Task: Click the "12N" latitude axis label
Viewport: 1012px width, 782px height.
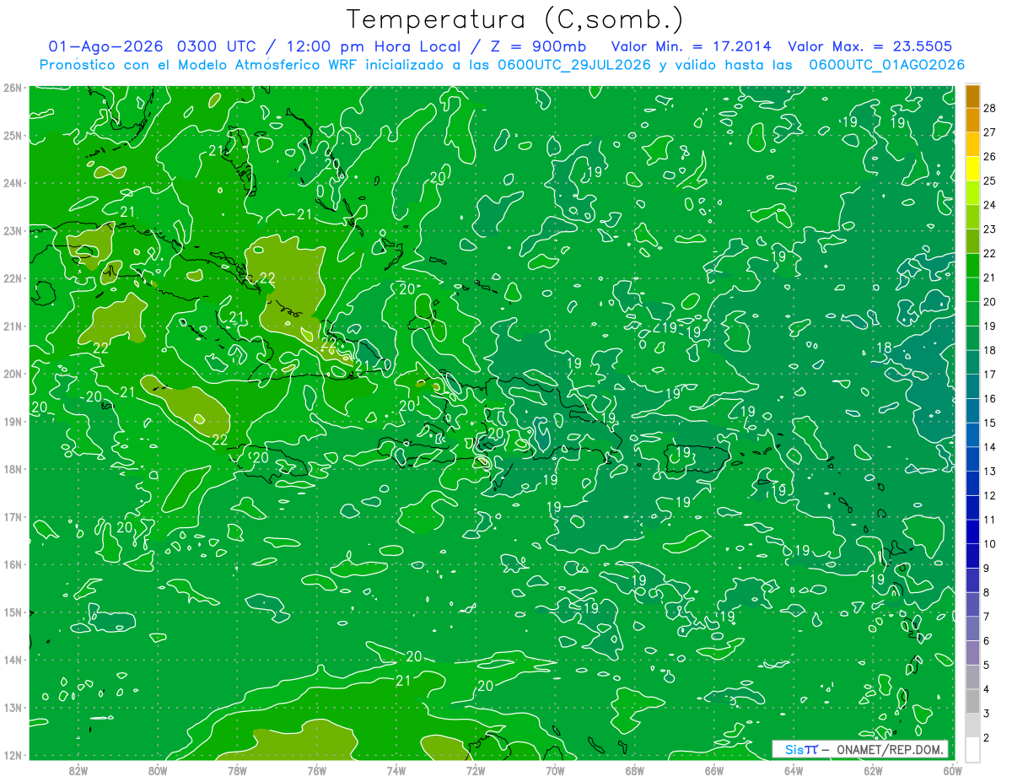Action: [13, 755]
